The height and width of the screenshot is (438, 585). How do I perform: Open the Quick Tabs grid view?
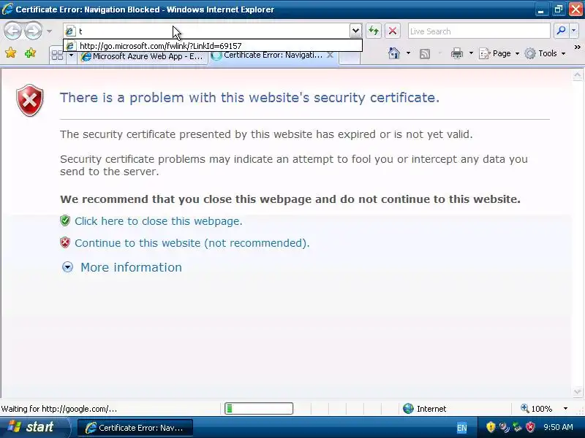[58, 56]
